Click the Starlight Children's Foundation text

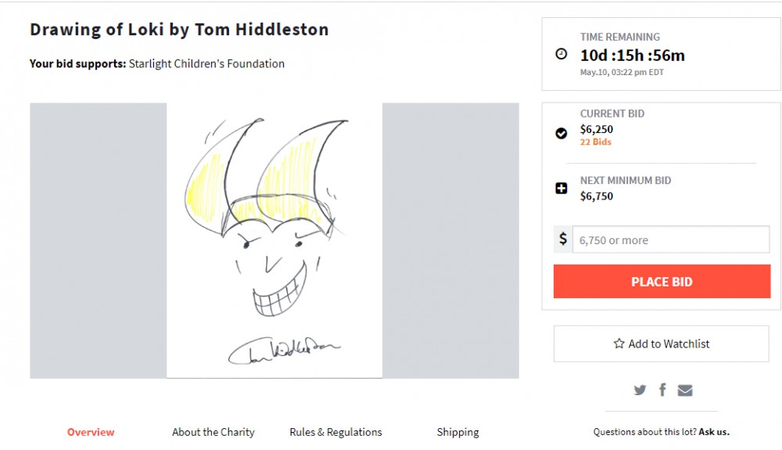click(206, 64)
